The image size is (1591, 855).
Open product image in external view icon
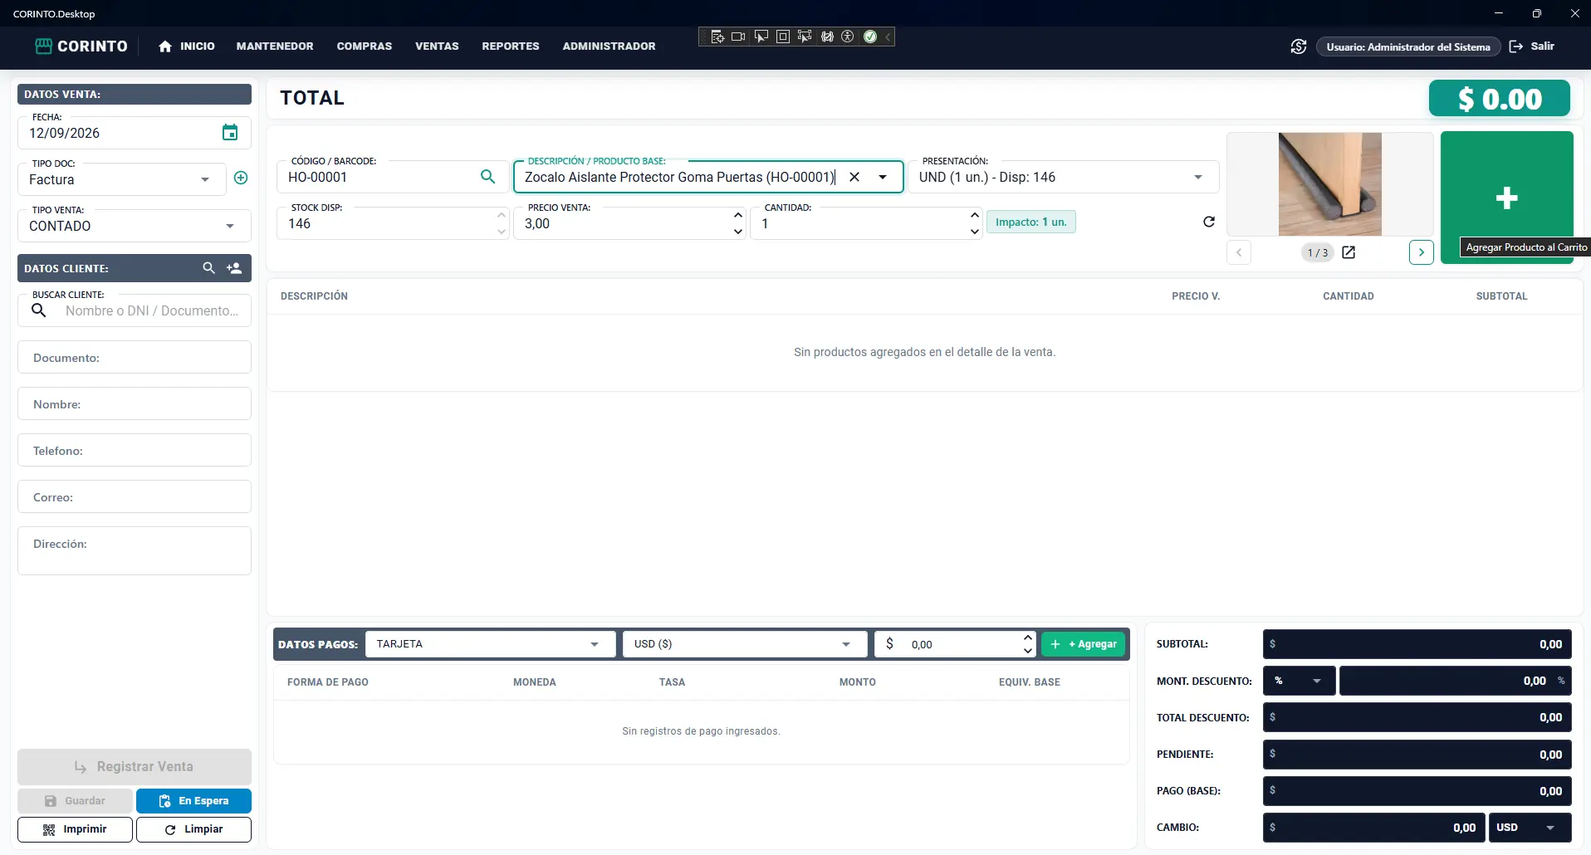click(x=1349, y=252)
